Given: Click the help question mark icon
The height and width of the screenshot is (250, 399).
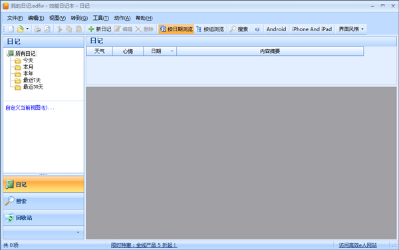Looking at the screenshot, I should pyautogui.click(x=257, y=29).
